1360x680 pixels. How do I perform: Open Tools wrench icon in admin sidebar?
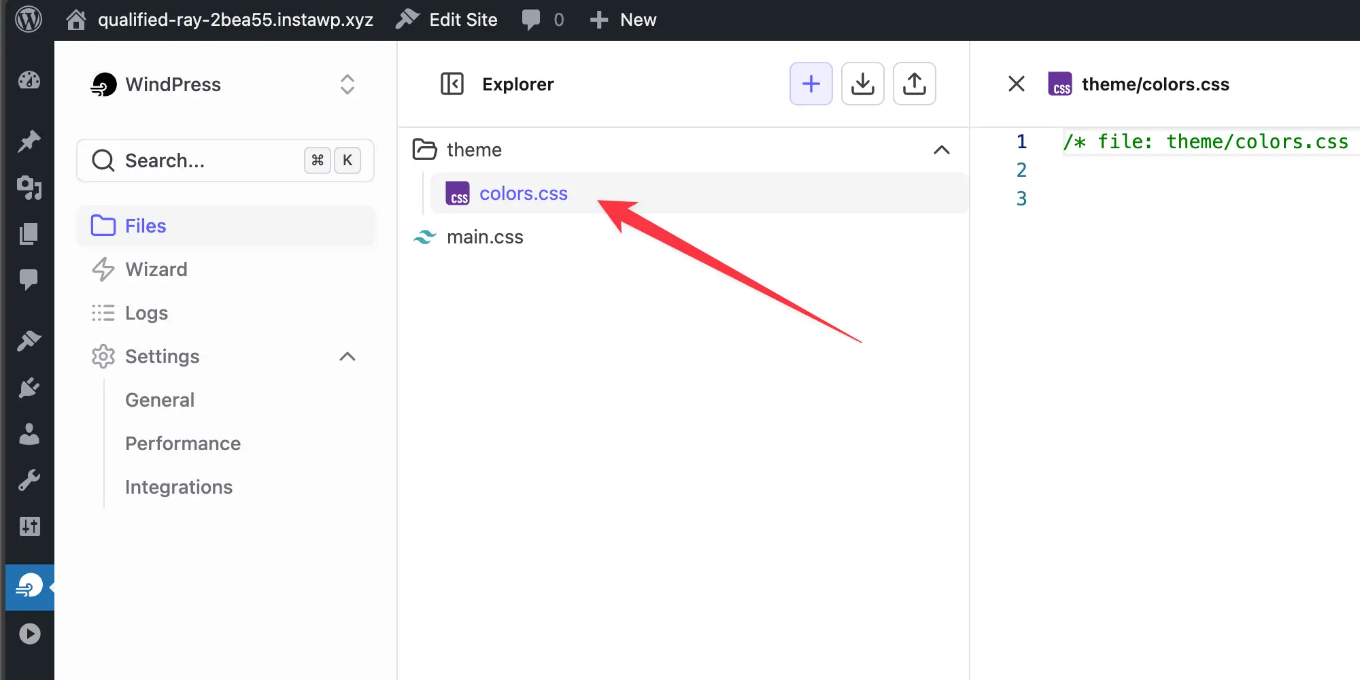click(x=29, y=480)
